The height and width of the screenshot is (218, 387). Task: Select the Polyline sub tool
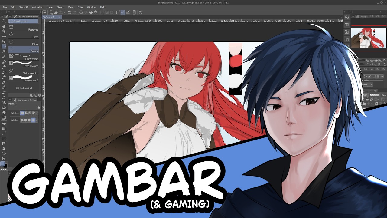click(24, 50)
